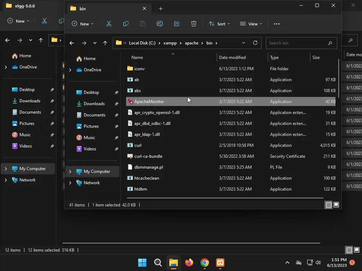The height and width of the screenshot is (271, 362).
Task: Open the Windows Start menu
Action: pyautogui.click(x=142, y=263)
